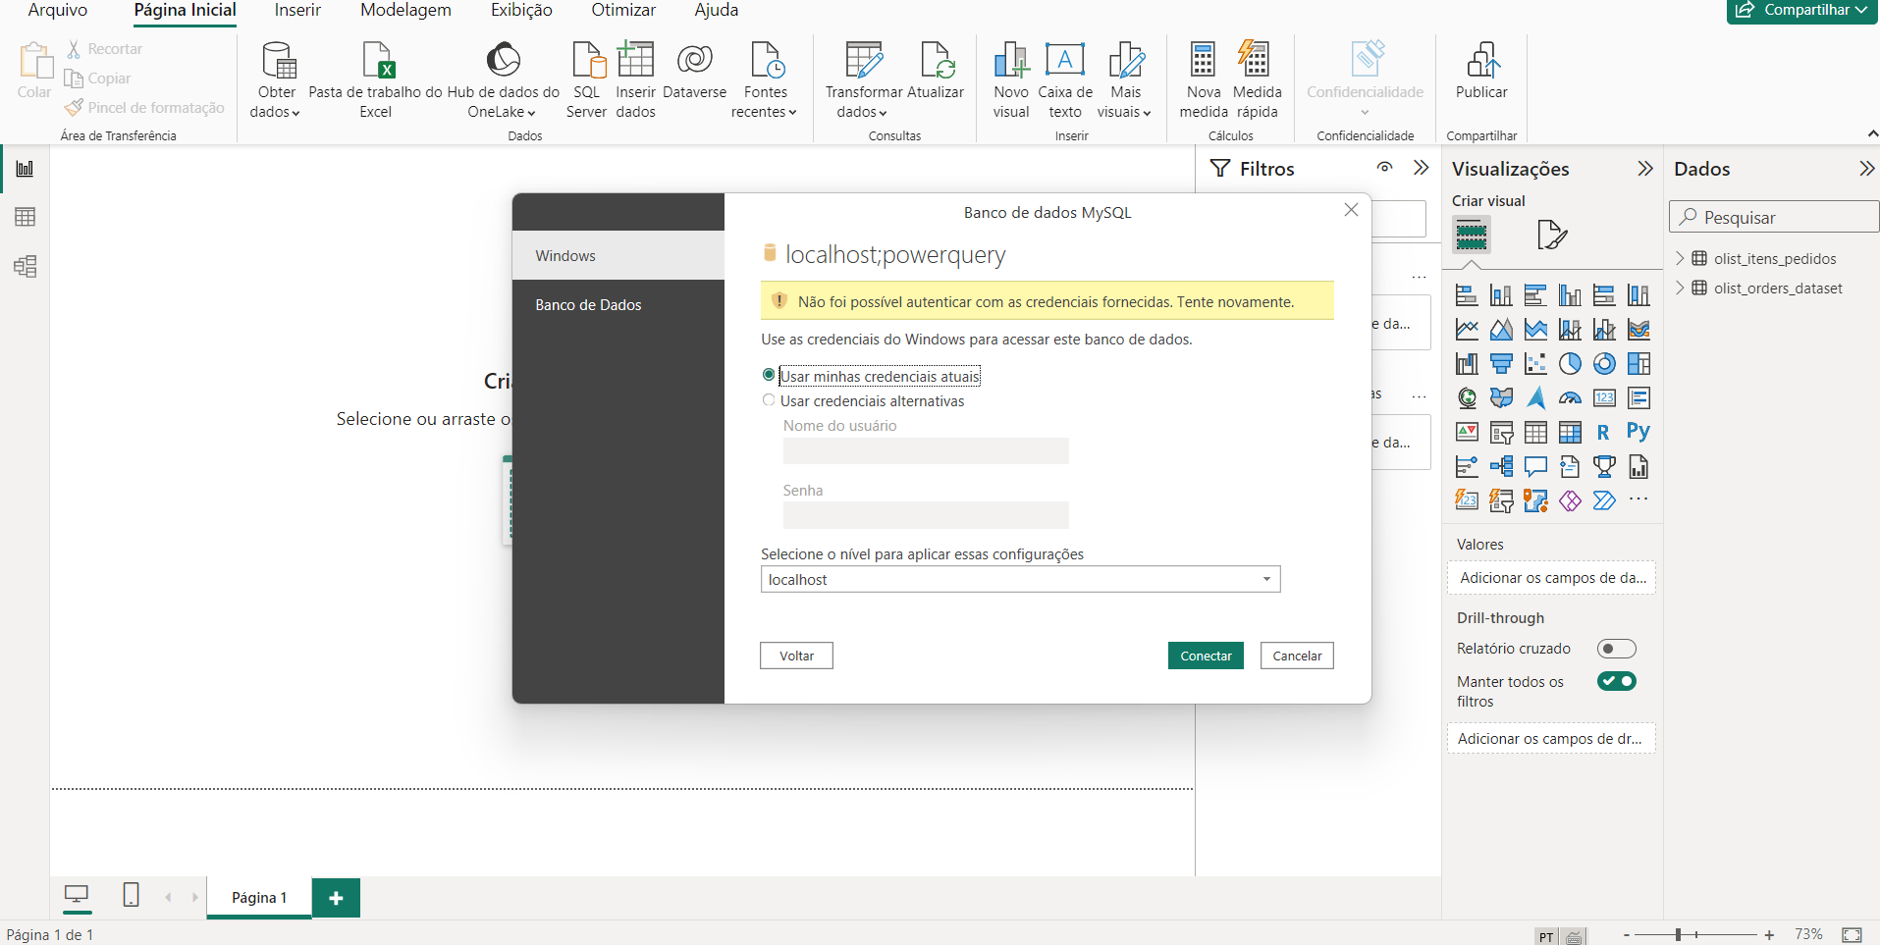
Task: Select the donut chart visual
Action: pyautogui.click(x=1604, y=364)
